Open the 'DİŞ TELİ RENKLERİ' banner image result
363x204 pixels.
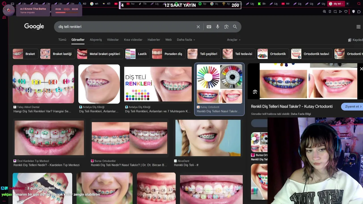pos(158,84)
